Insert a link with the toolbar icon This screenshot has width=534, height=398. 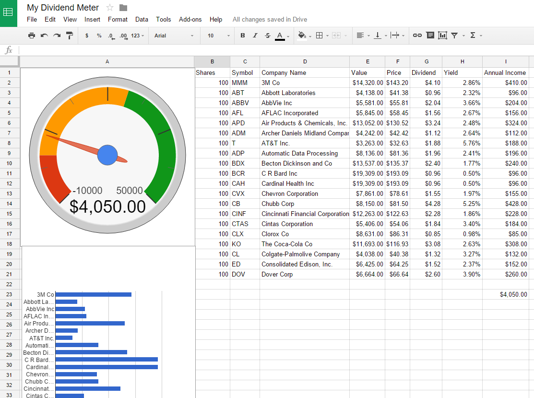click(417, 35)
